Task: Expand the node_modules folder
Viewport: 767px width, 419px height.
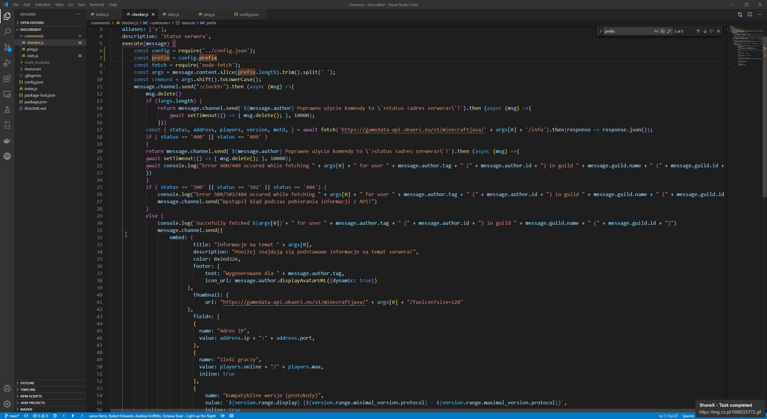Action: click(37, 62)
